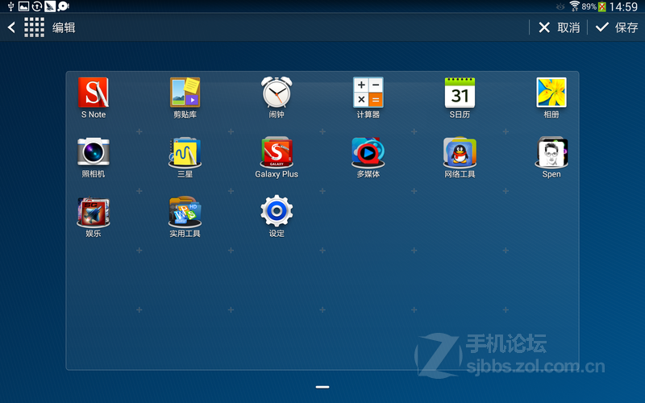Screen dimensions: 645x403
Task: Open the 多媒体 multimedia folder icon
Action: pos(368,152)
